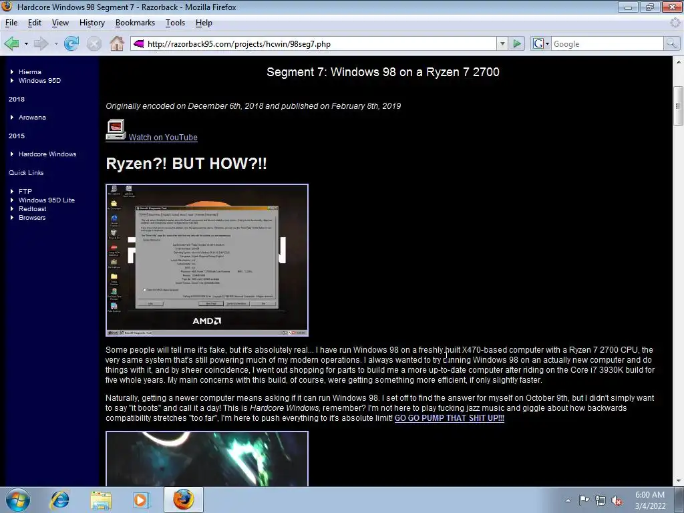This screenshot has width=684, height=513.
Task: Click the page scrollbar thumb
Action: (x=678, y=106)
